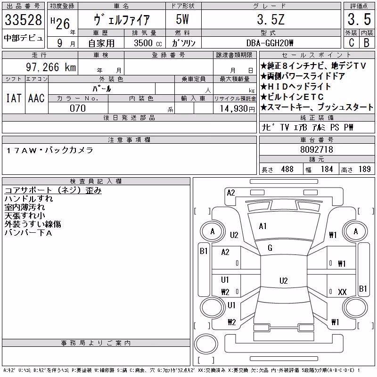Select the notice text 17AW・バックカメラ
377x377 pixels.
(x=50, y=150)
